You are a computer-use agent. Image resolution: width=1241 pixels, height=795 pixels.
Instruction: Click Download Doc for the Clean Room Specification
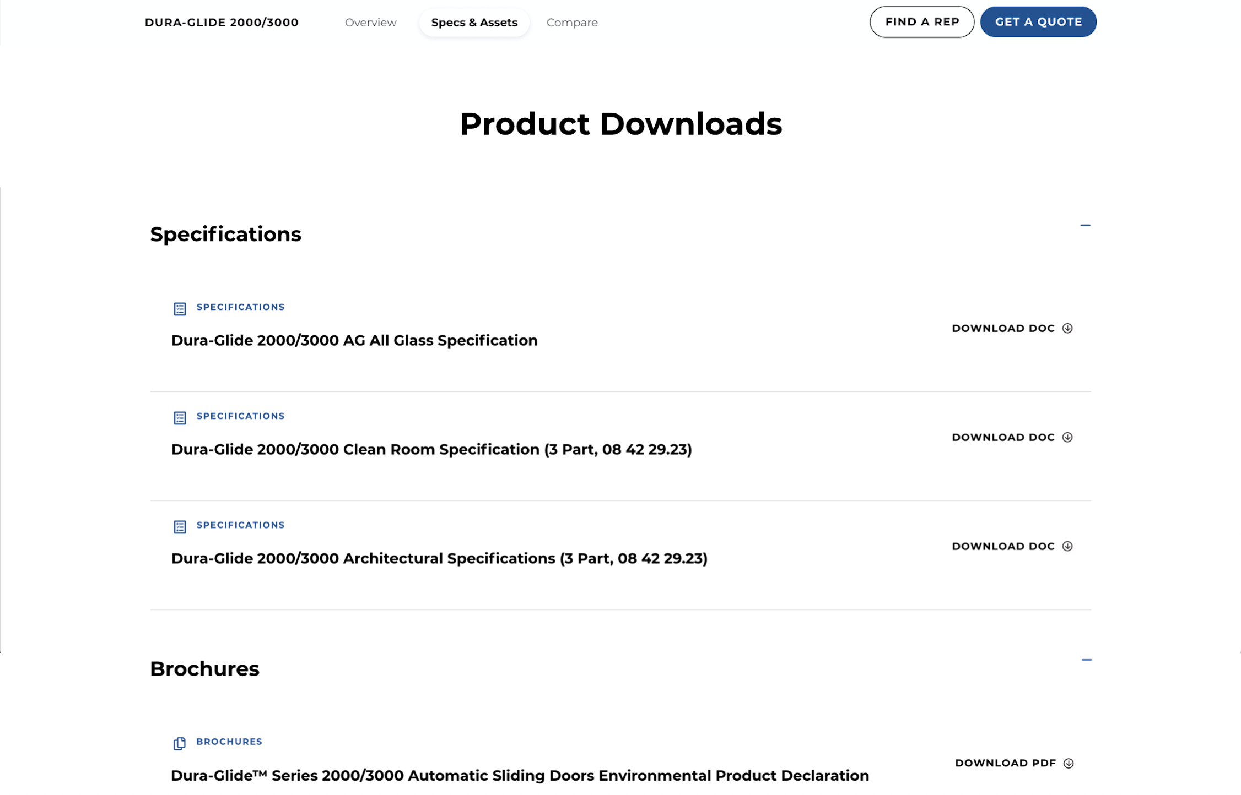coord(1003,437)
